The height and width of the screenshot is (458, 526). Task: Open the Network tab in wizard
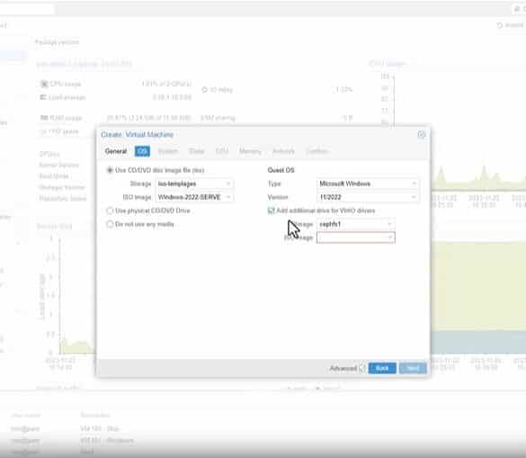tap(283, 151)
